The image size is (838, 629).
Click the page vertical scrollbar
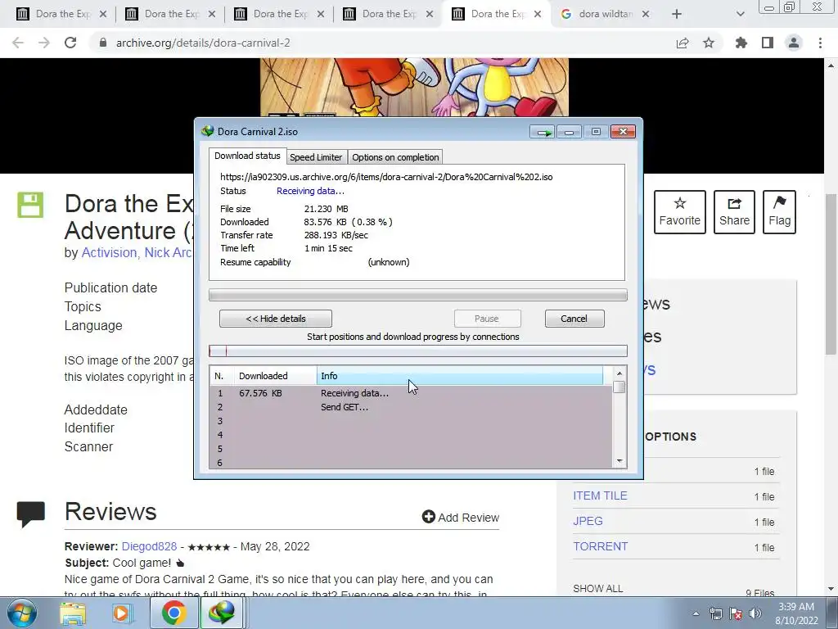pyautogui.click(x=831, y=274)
